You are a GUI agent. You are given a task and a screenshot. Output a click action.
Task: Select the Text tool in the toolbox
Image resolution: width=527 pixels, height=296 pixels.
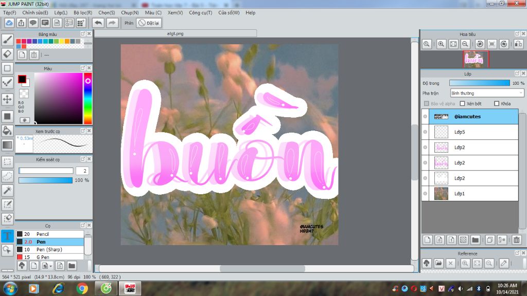point(7,236)
